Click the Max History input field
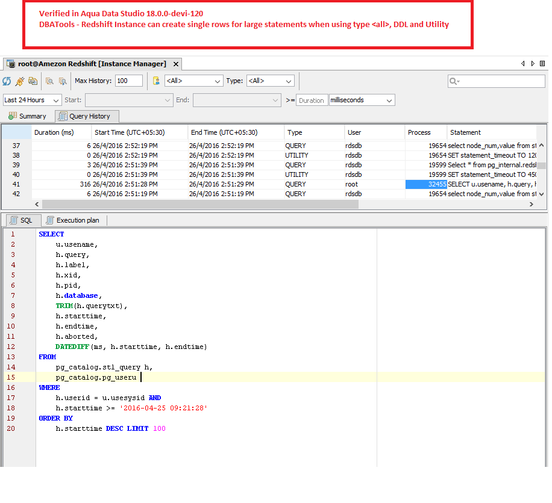The image size is (552, 503). click(128, 81)
